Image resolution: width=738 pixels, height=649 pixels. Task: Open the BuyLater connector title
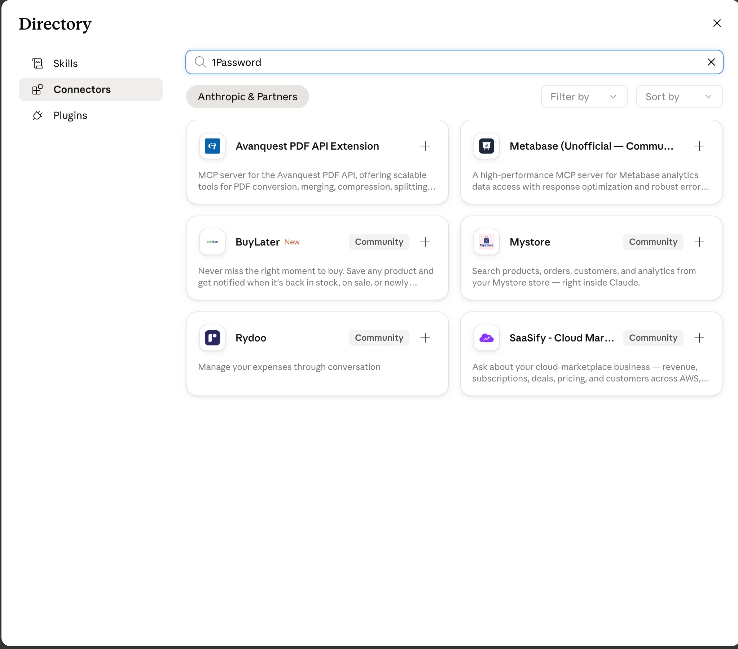[258, 242]
